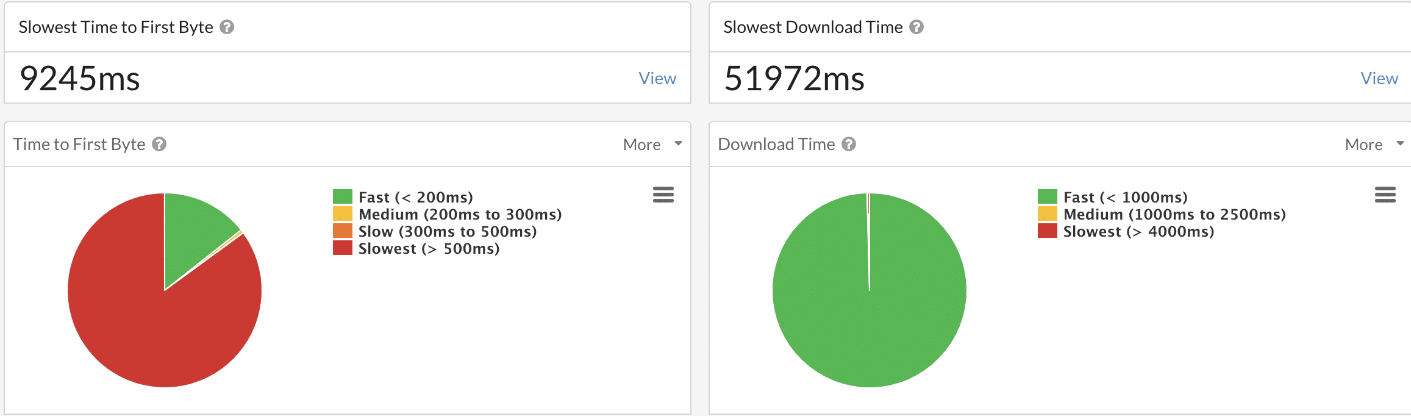Screen dimensions: 1411x416
Task: Toggle Slowest (> 500ms) legend series
Action: [x=429, y=248]
